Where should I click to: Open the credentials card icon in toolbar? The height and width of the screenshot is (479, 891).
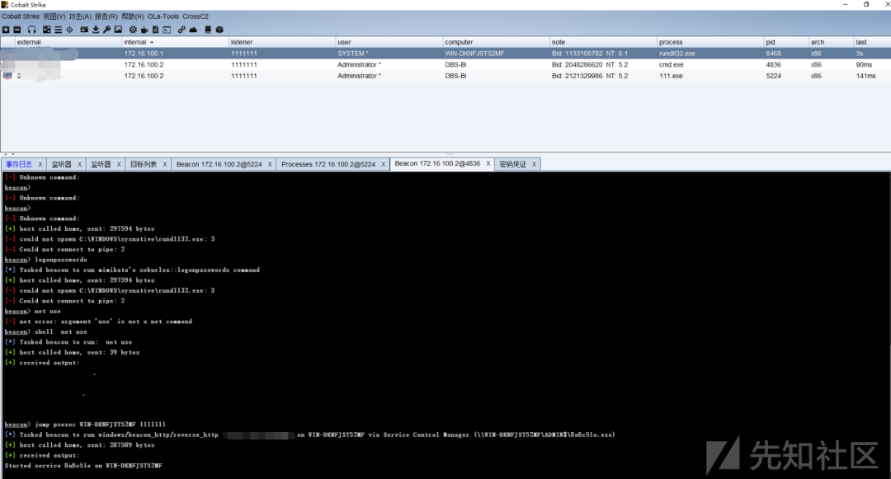click(x=84, y=30)
